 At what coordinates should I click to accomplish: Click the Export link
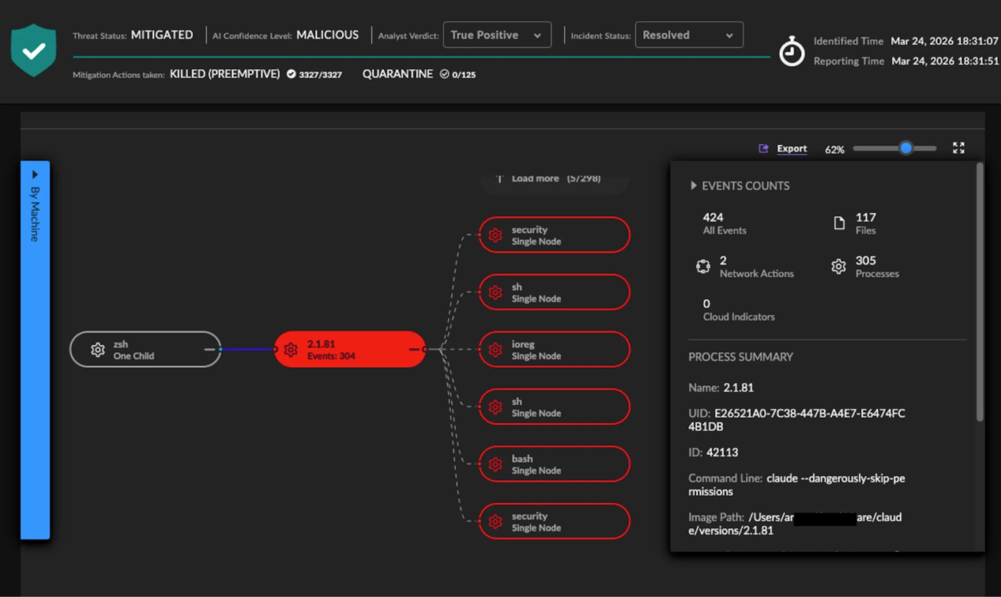(791, 148)
